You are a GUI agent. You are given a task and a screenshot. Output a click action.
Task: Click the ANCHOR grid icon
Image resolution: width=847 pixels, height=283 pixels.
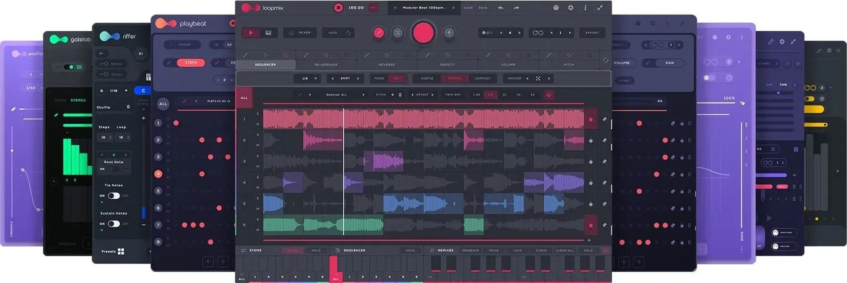coord(538,79)
